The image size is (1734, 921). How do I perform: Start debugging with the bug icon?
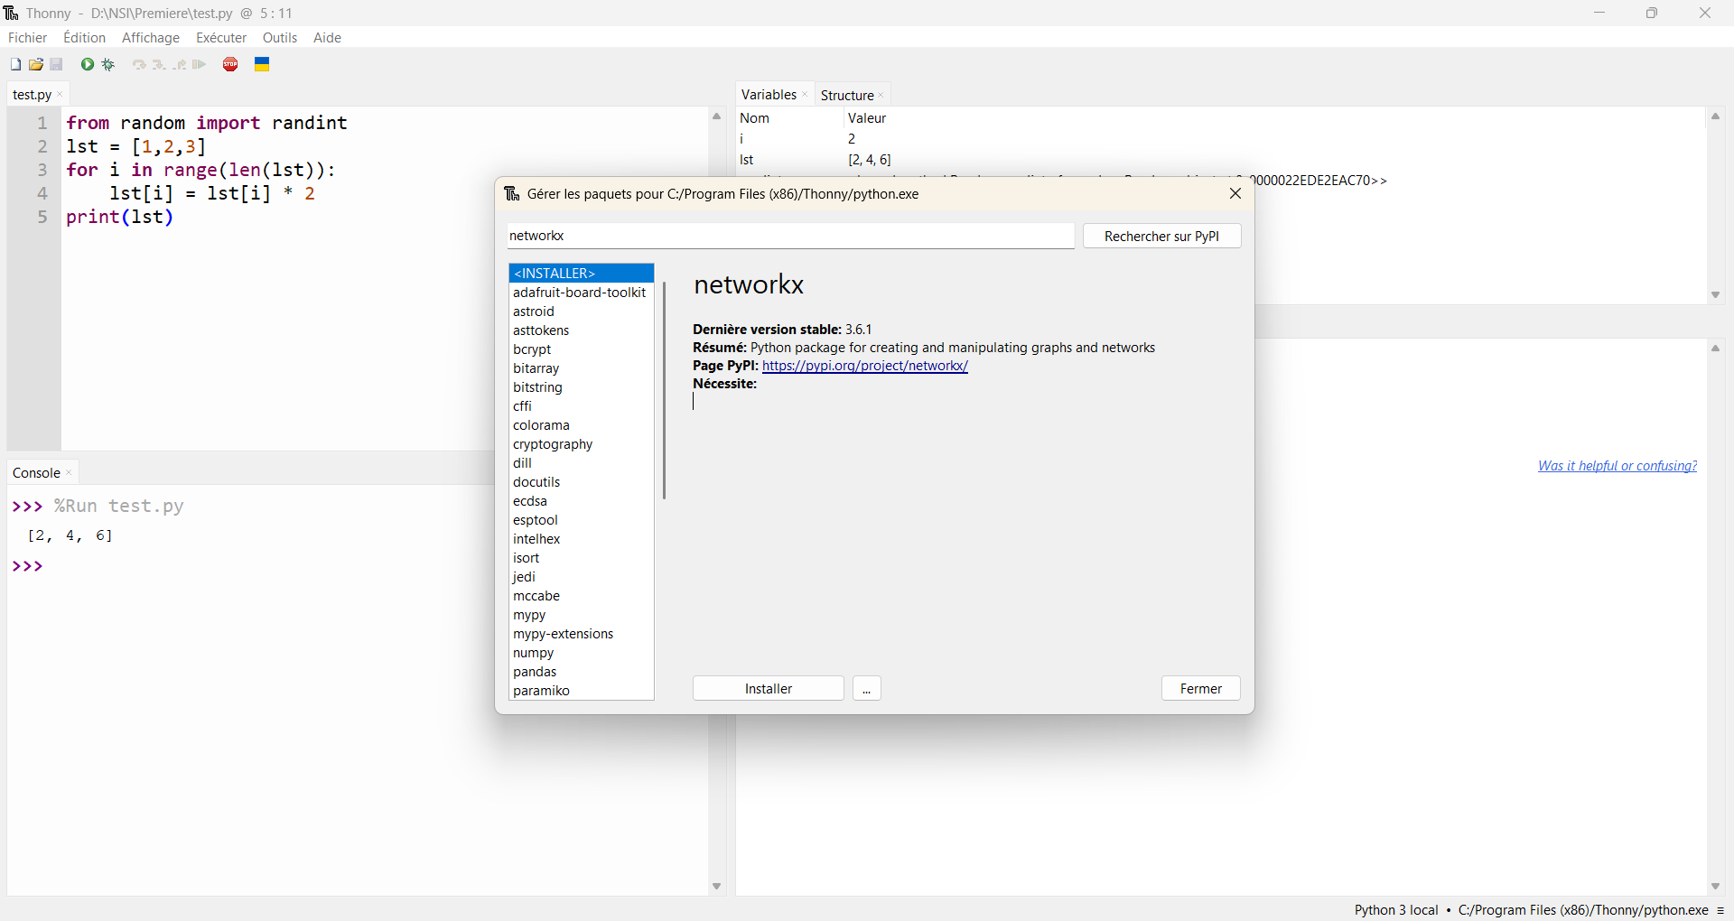point(108,64)
